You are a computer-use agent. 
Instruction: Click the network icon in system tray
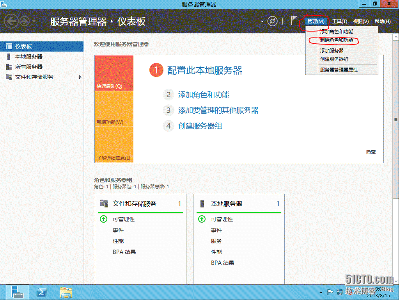(x=339, y=292)
